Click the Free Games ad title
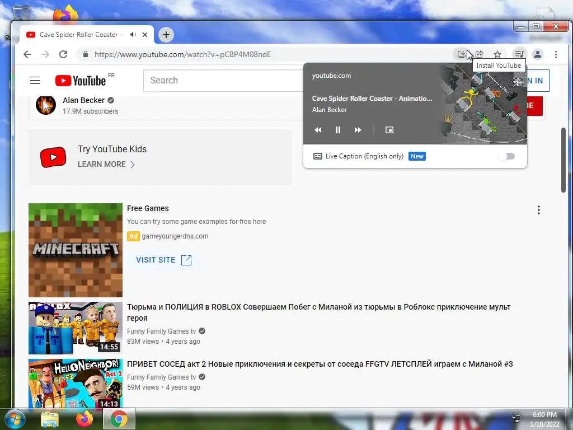Image resolution: width=573 pixels, height=430 pixels. point(148,208)
